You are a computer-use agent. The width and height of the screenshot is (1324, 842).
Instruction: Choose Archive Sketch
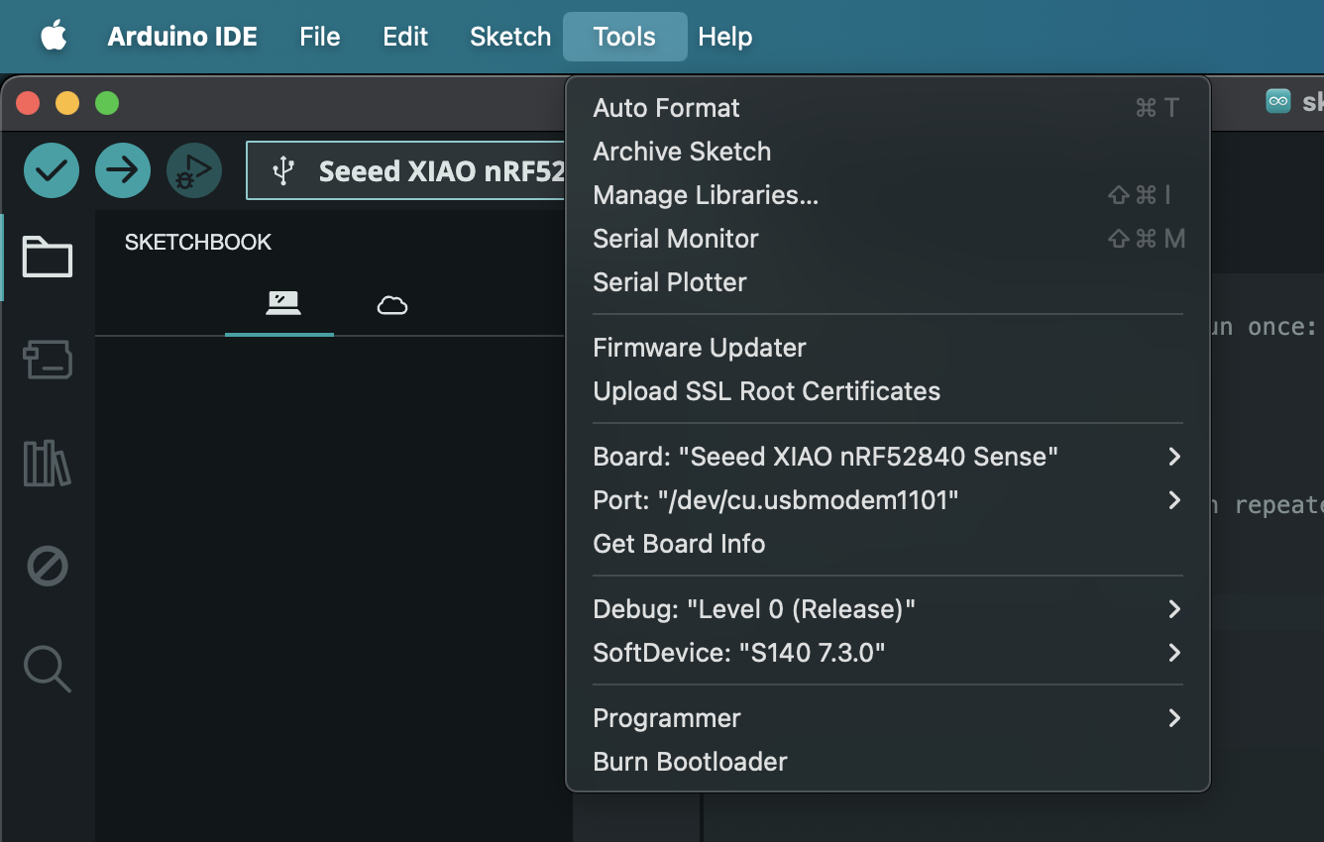click(888, 152)
